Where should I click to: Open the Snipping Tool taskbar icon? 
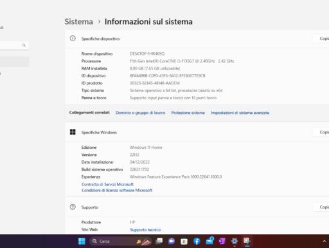tap(247, 241)
